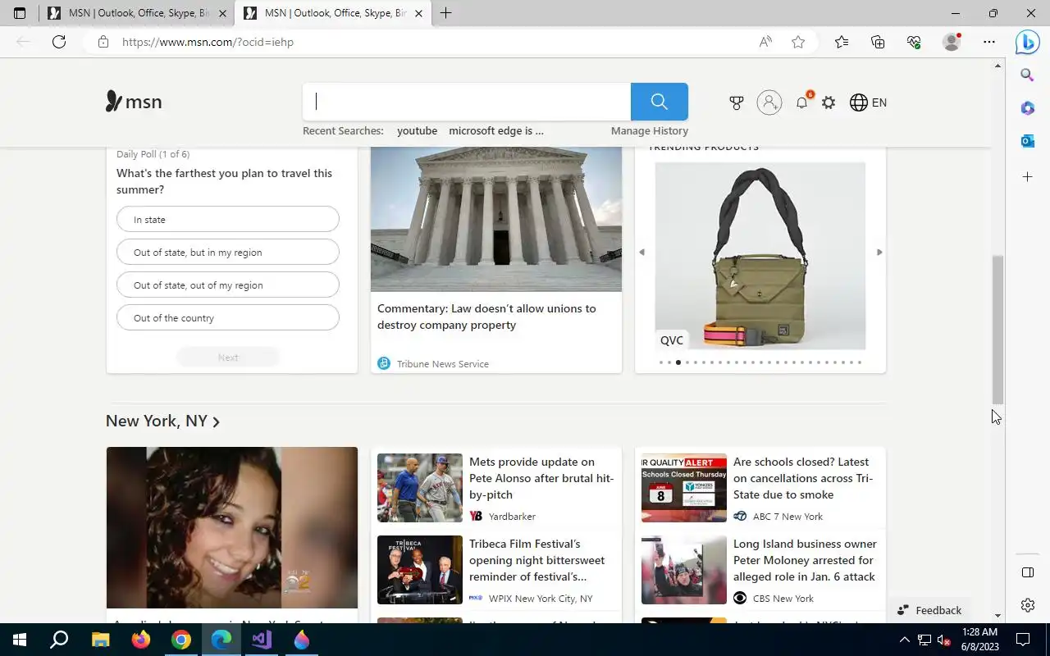Close the first MSN tab
Viewport: 1050px width, 656px height.
222,13
